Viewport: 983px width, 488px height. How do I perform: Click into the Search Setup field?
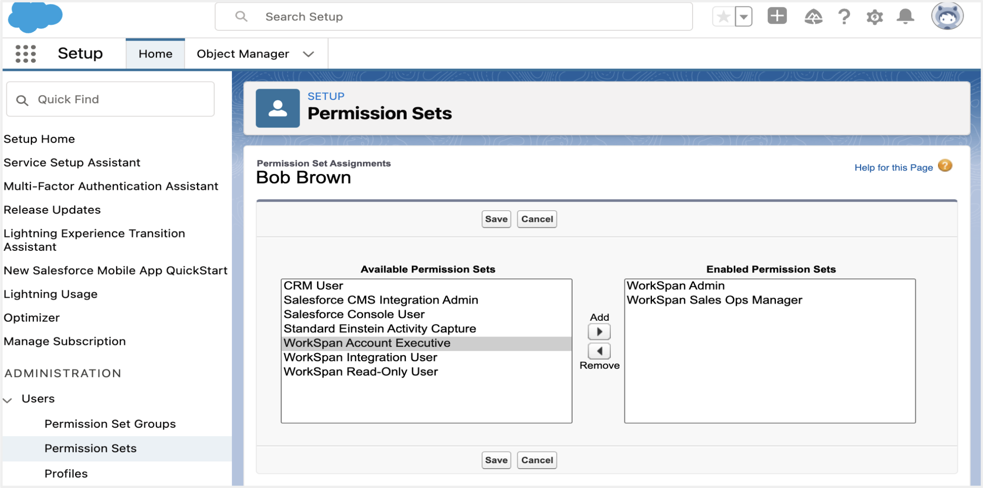pos(454,16)
